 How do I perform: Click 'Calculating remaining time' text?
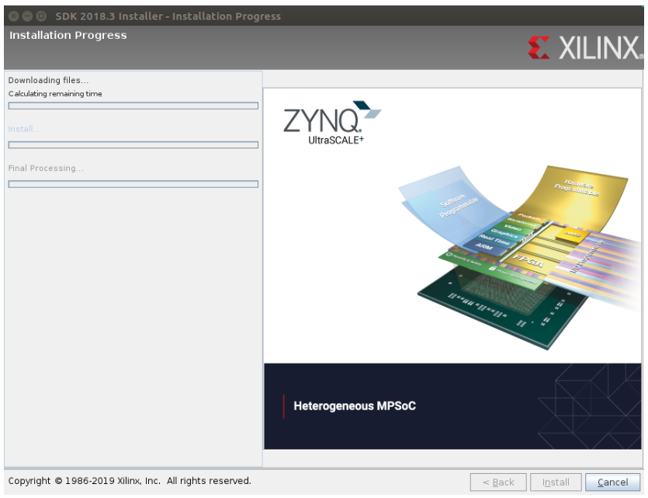click(x=55, y=94)
